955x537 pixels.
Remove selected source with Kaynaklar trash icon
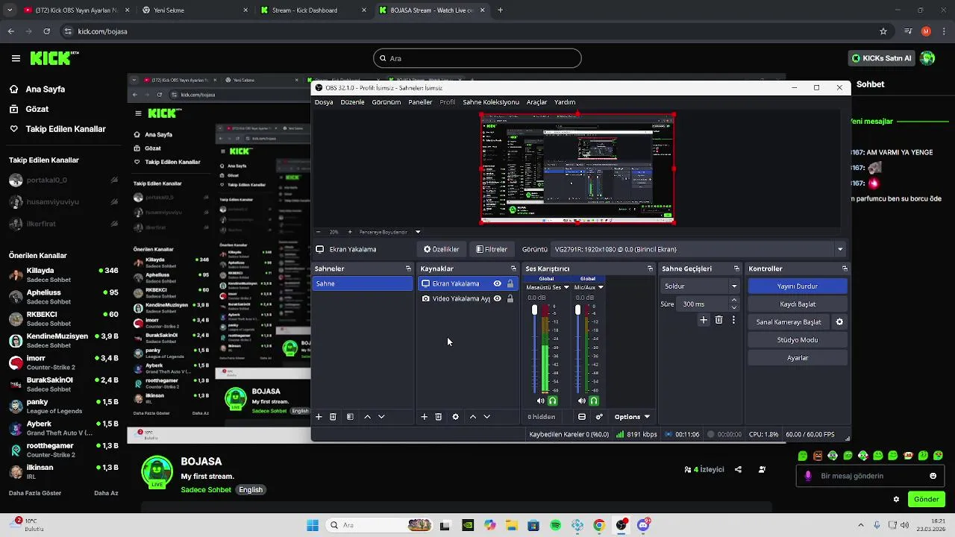coord(439,417)
